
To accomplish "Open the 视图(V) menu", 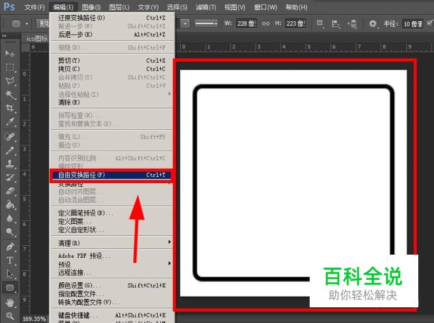I will (x=235, y=7).
